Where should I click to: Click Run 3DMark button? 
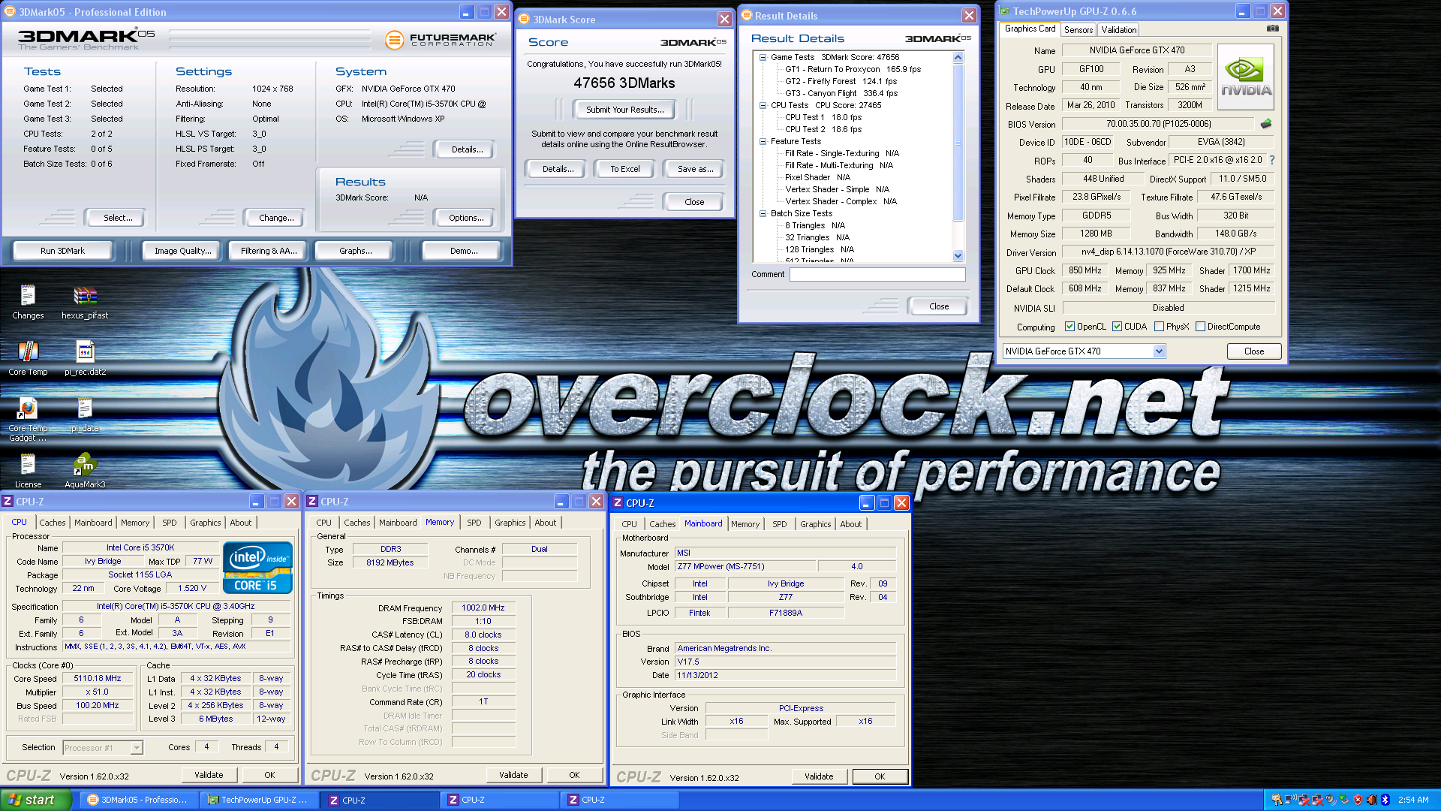(62, 251)
